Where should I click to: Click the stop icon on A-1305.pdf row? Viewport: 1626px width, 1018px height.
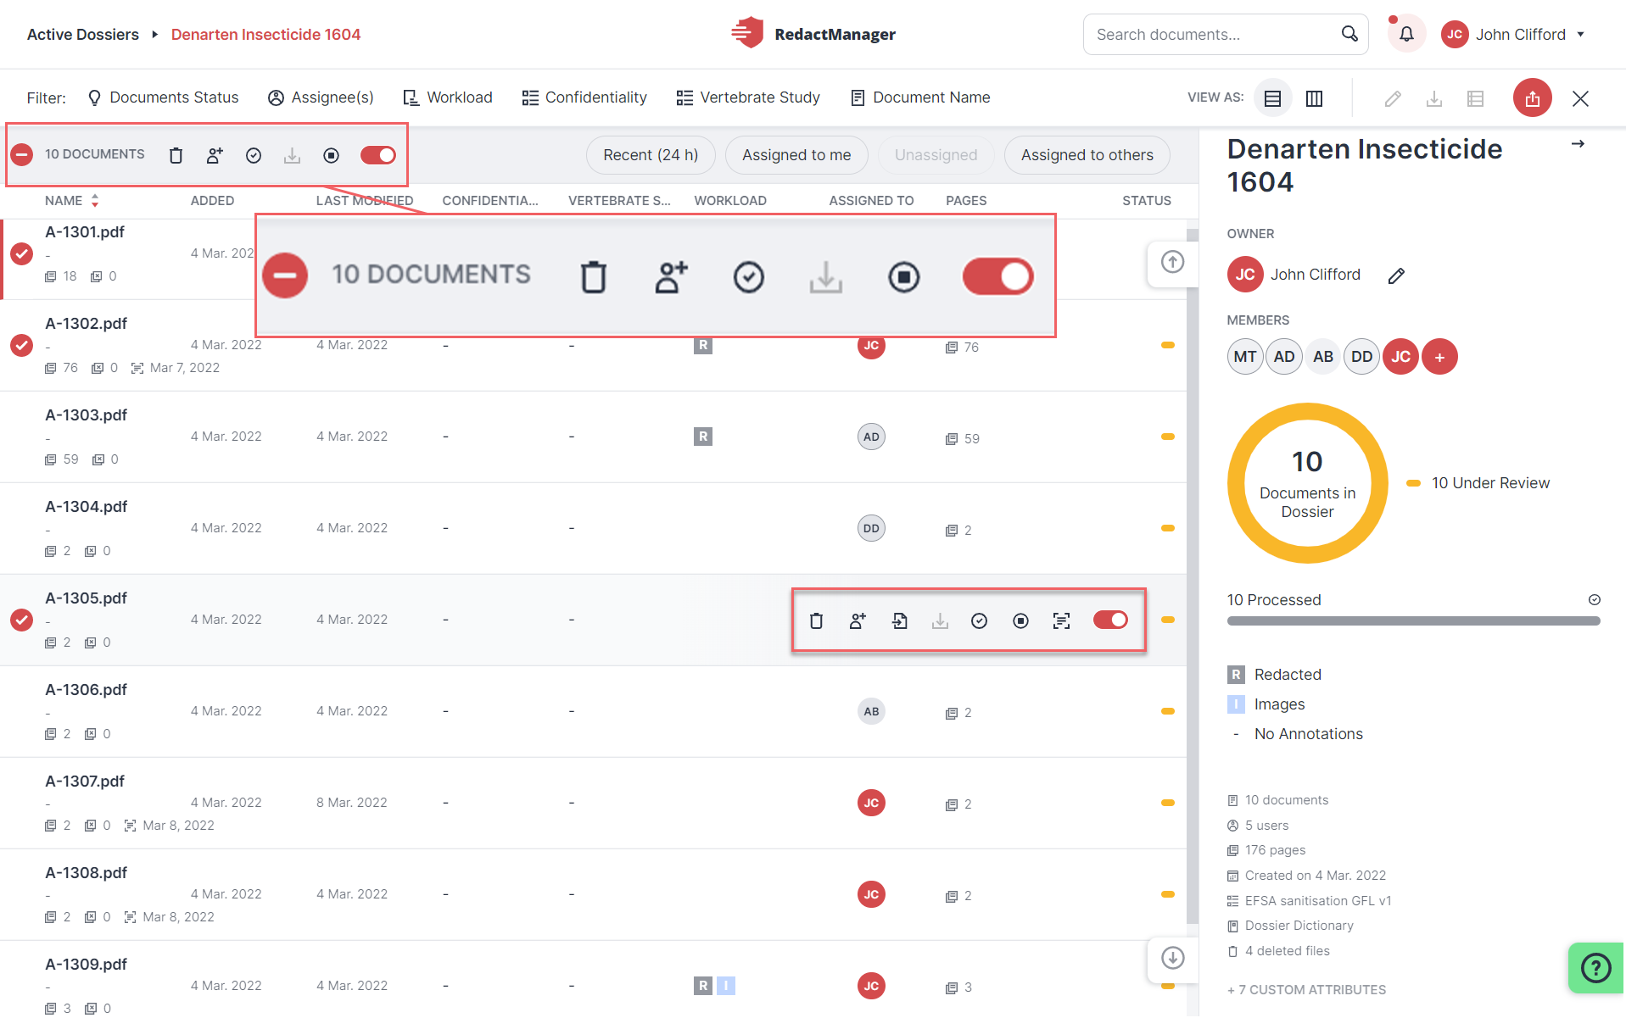coord(1021,620)
